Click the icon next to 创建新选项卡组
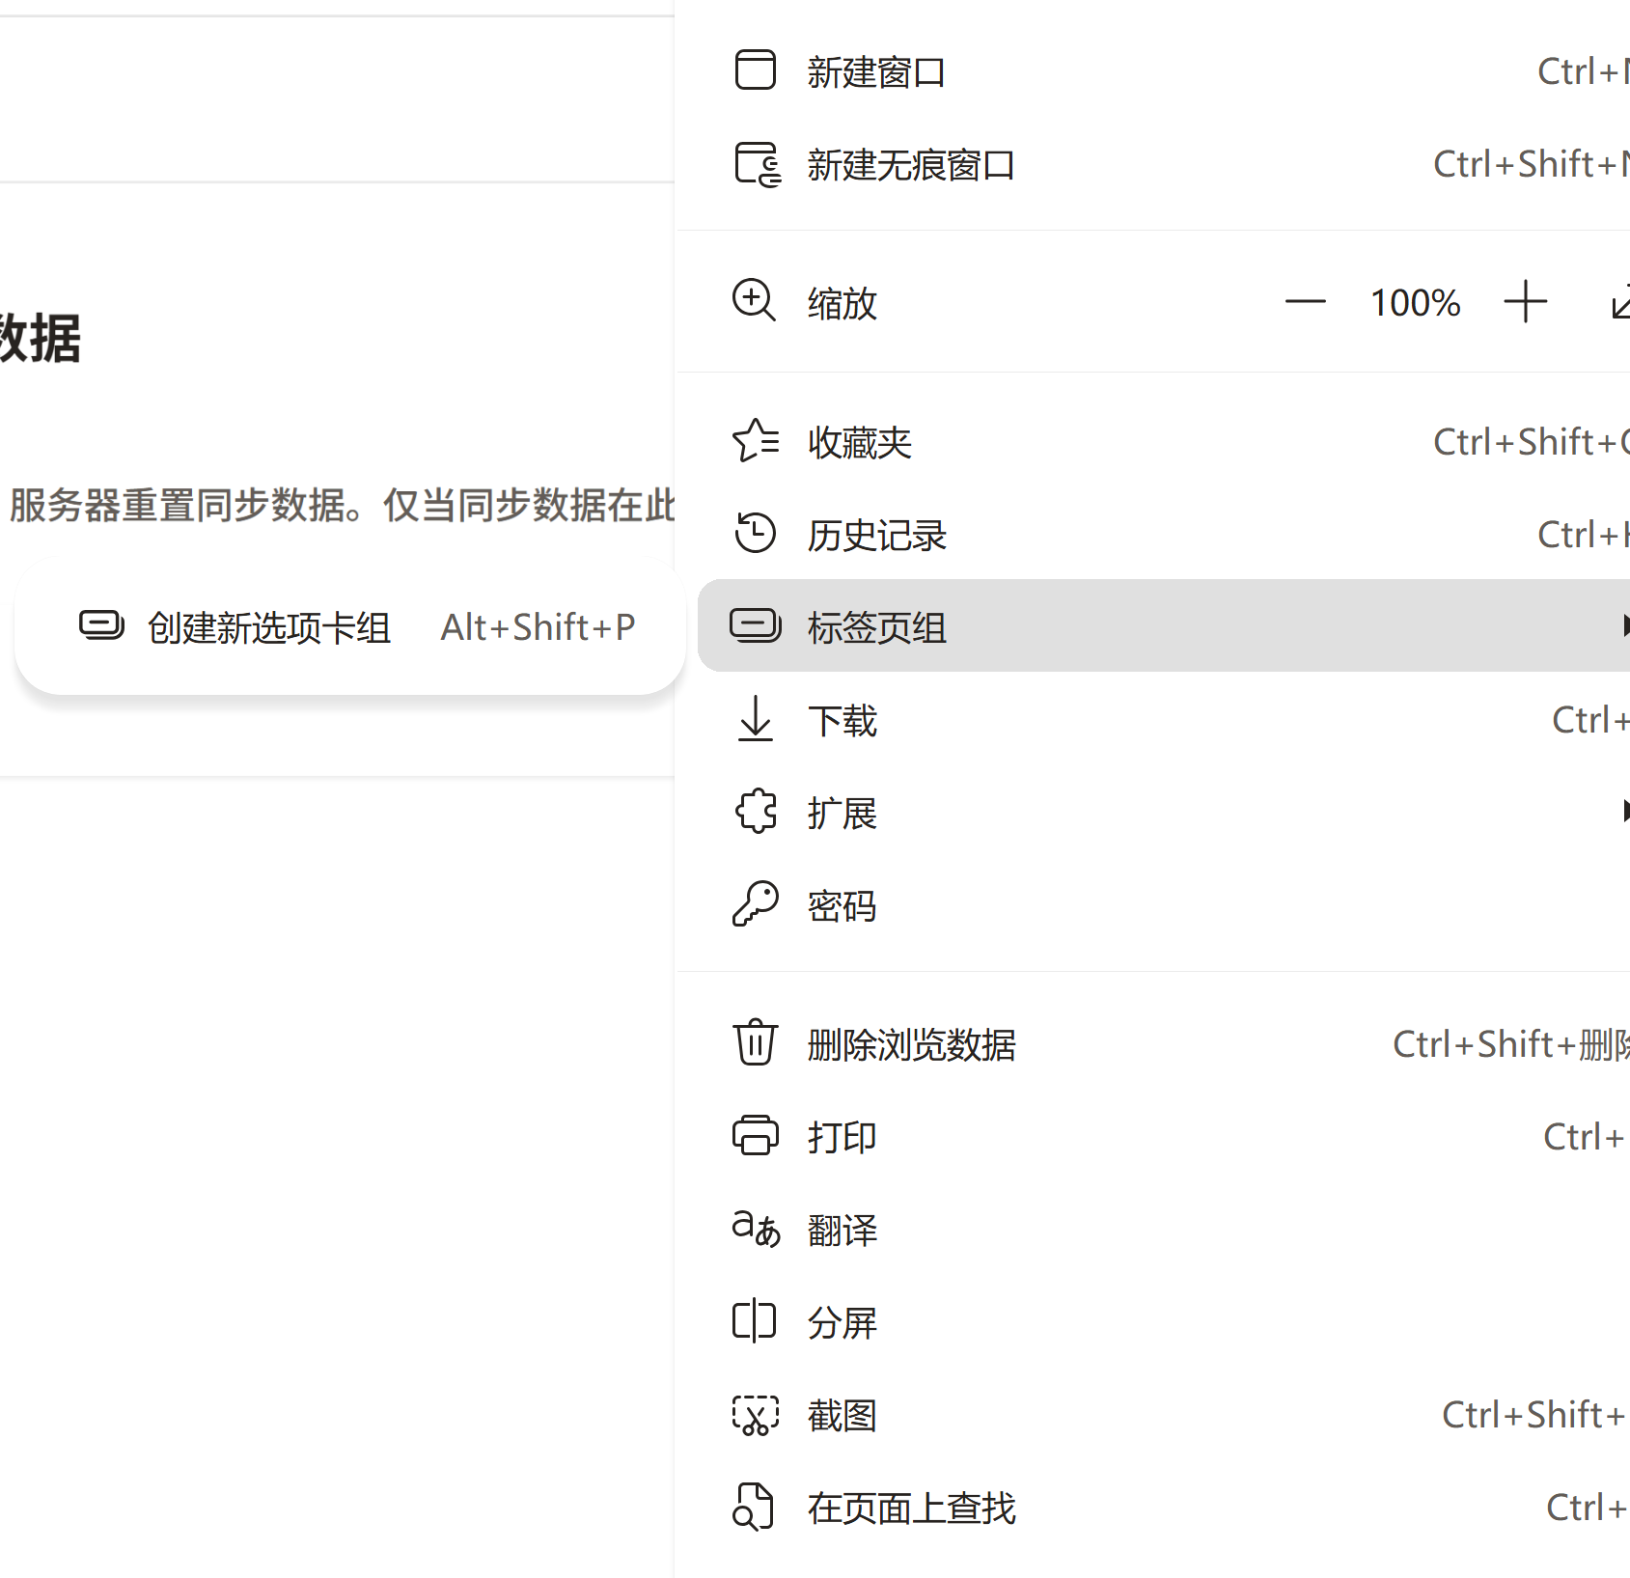The image size is (1630, 1578). pos(101,626)
